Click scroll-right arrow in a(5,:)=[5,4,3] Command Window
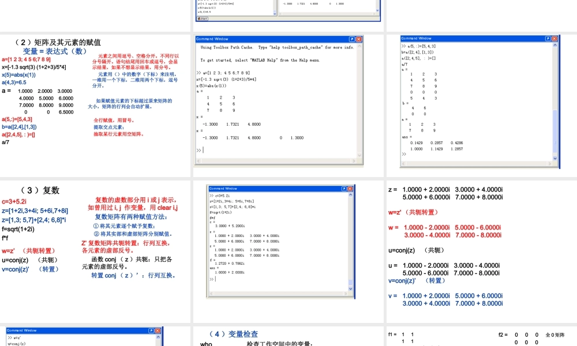The height and width of the screenshot is (346, 577). (550, 164)
